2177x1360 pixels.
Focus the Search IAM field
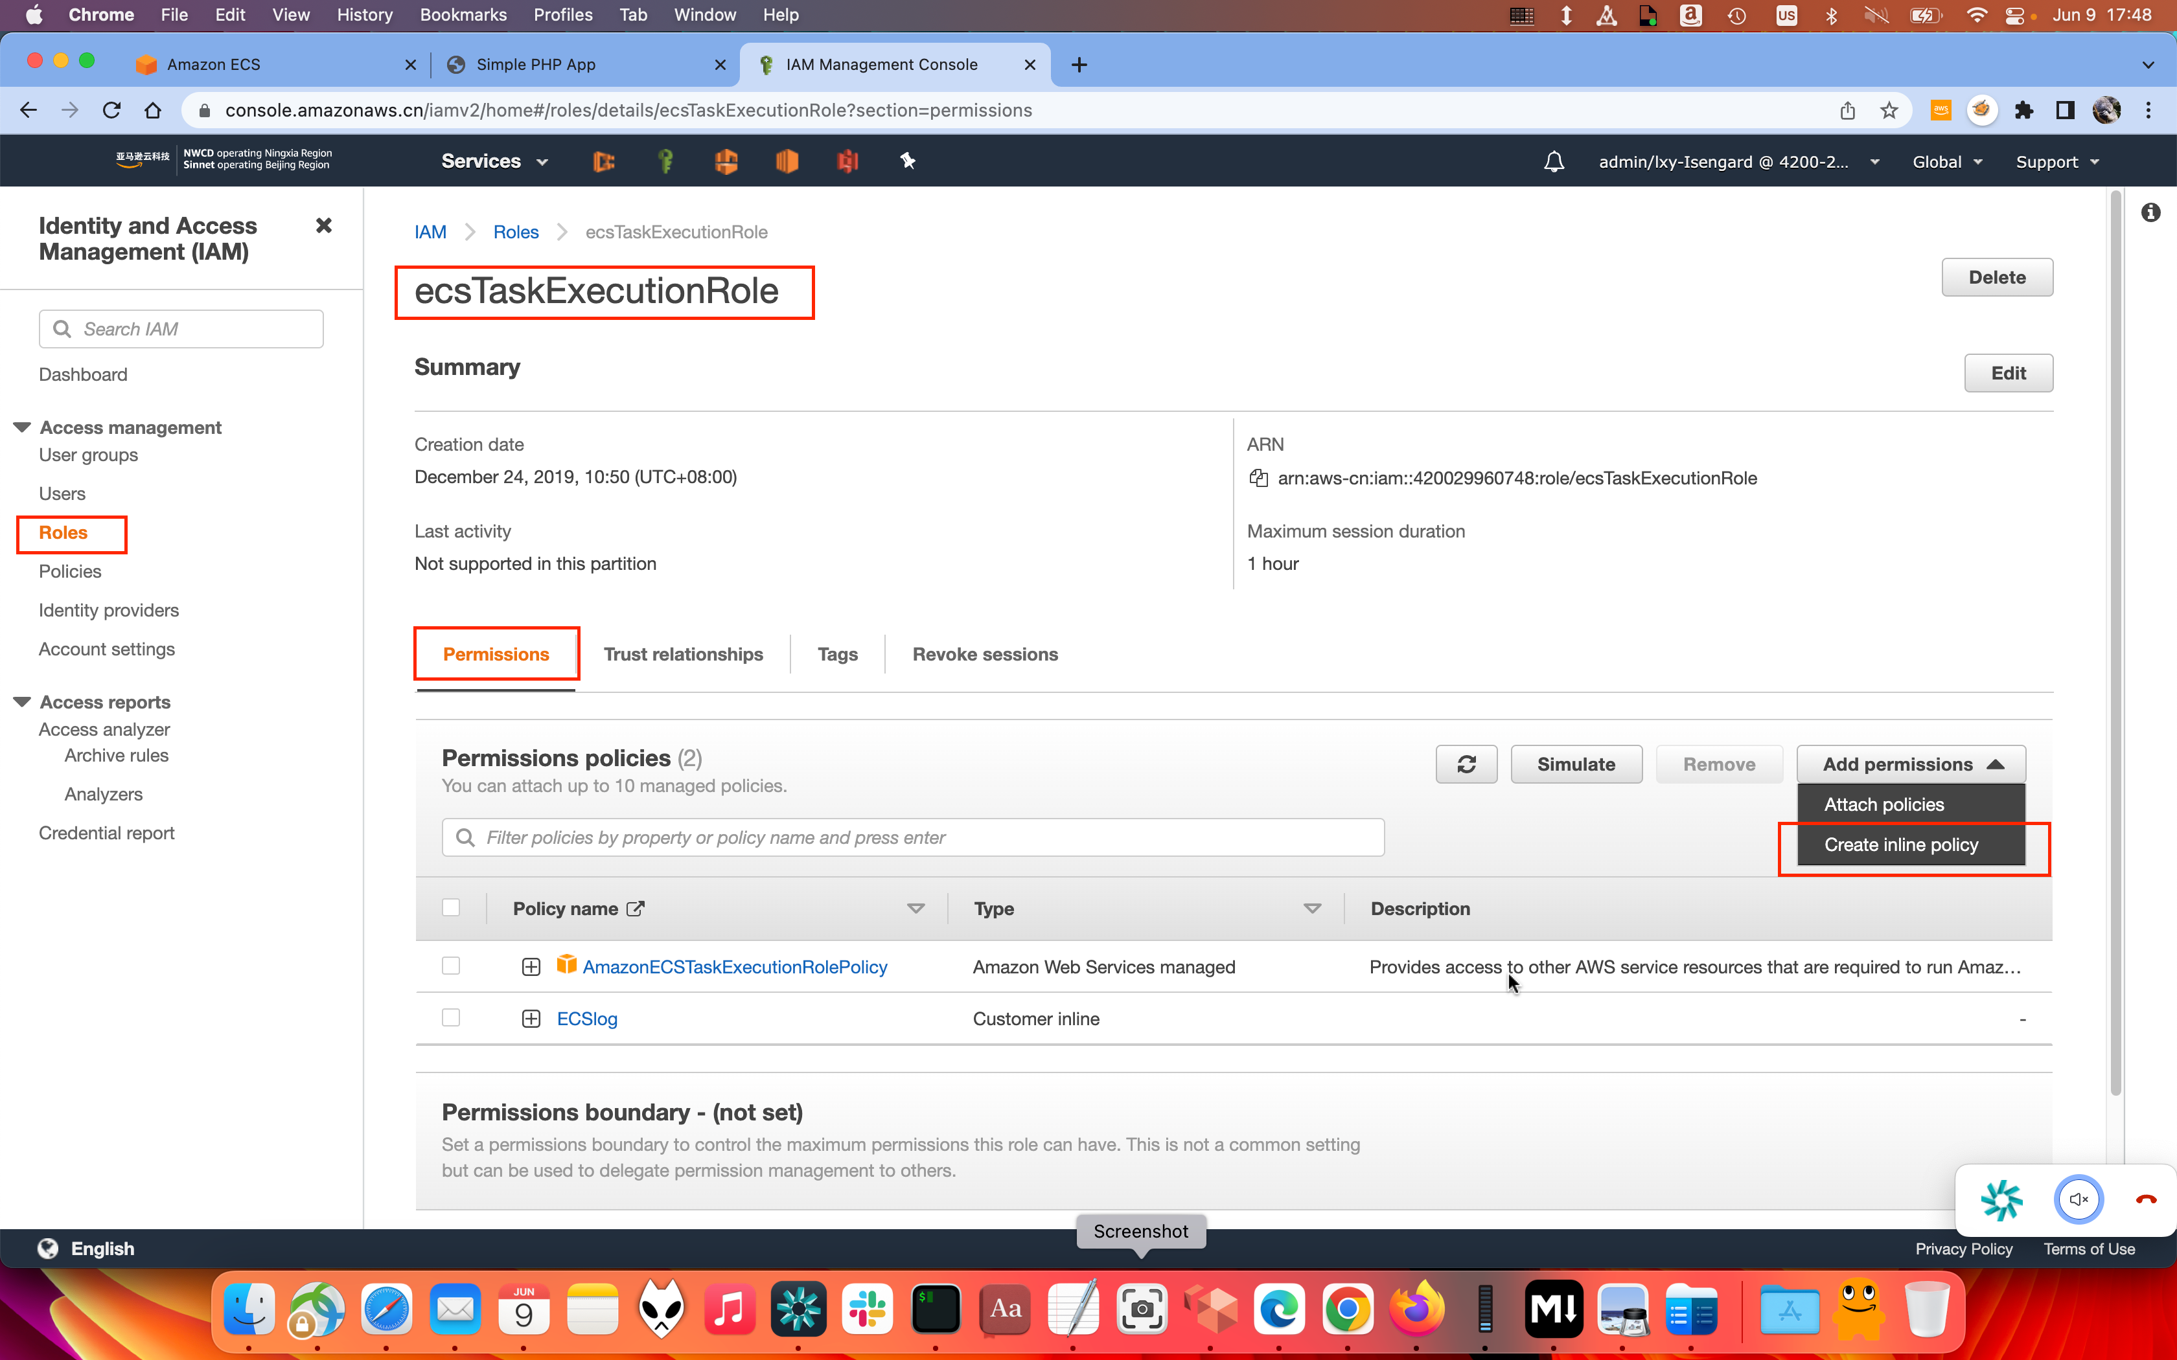point(181,328)
